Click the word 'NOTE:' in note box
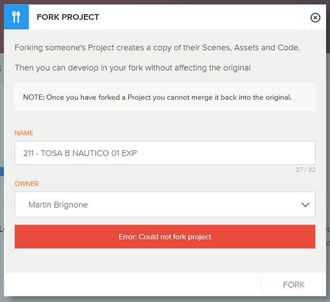Image resolution: width=330 pixels, height=302 pixels. click(x=34, y=97)
